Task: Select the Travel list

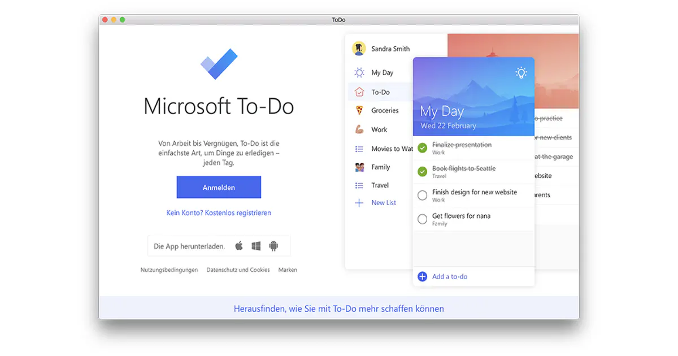Action: [380, 185]
